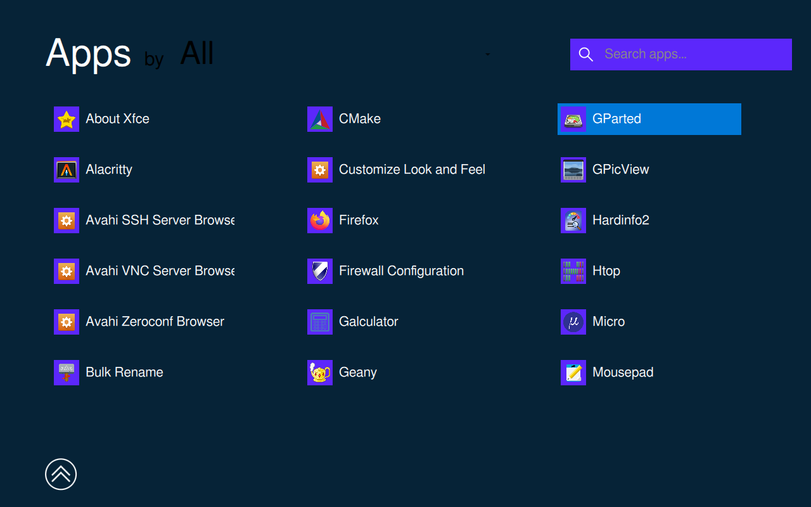Image resolution: width=811 pixels, height=507 pixels.
Task: Click the Avahi VNC Server Browser icon
Action: [67, 271]
